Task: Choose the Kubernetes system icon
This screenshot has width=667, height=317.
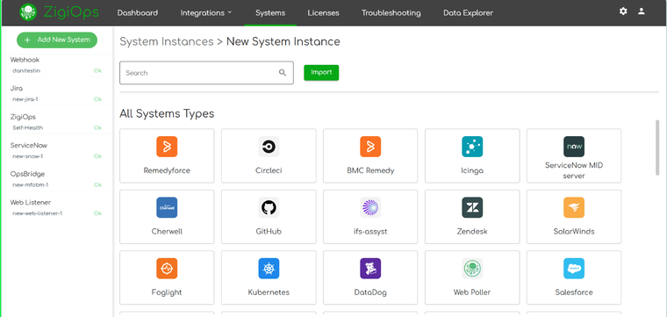Action: 269,269
